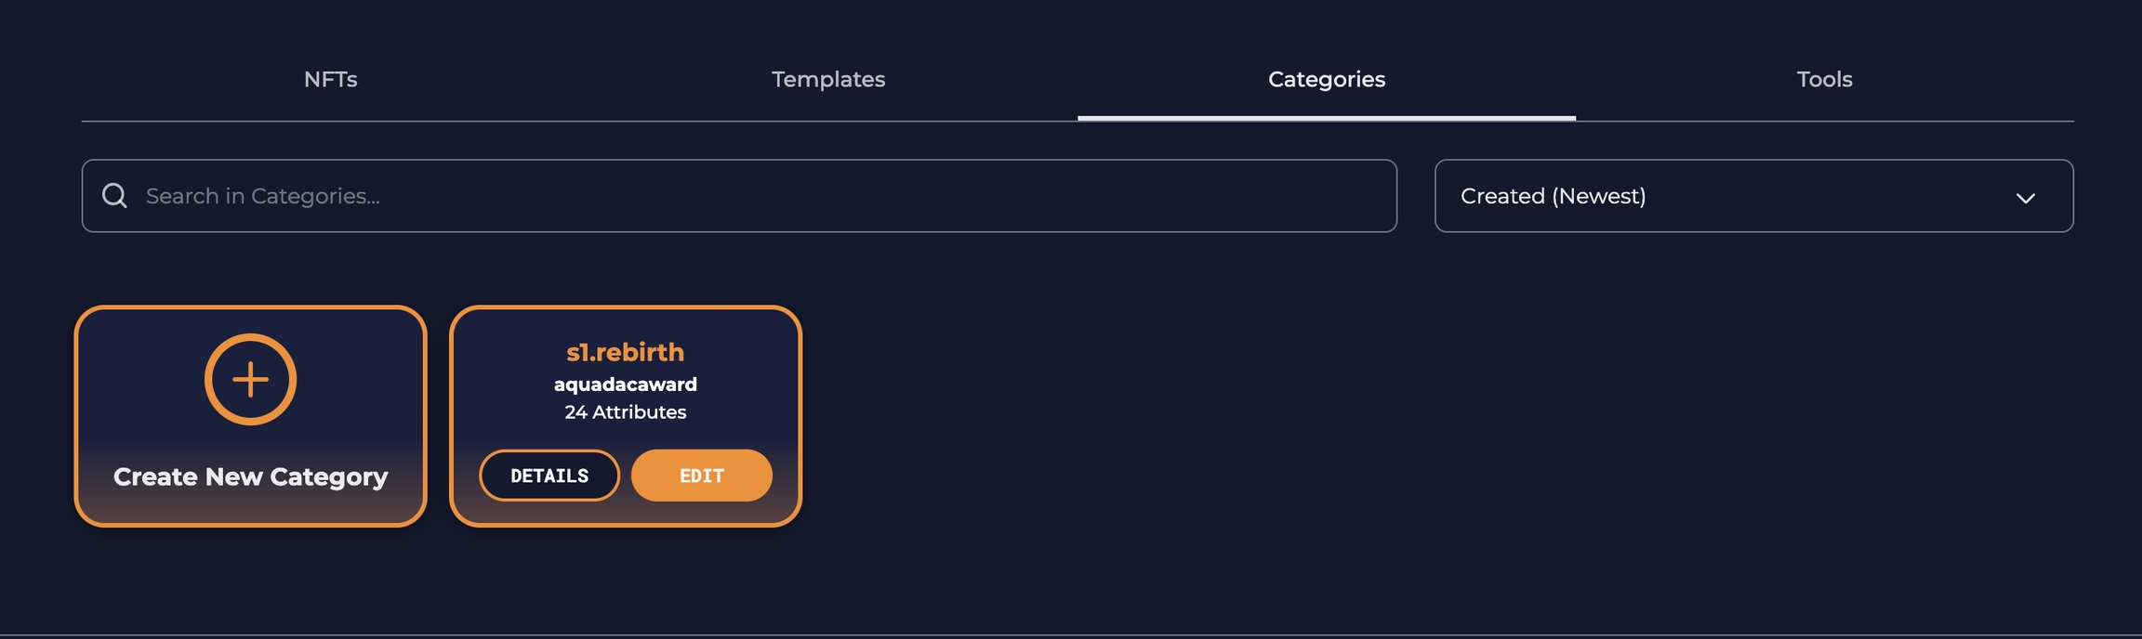Switch to the NFTs tab
The image size is (2142, 639).
[x=330, y=80]
